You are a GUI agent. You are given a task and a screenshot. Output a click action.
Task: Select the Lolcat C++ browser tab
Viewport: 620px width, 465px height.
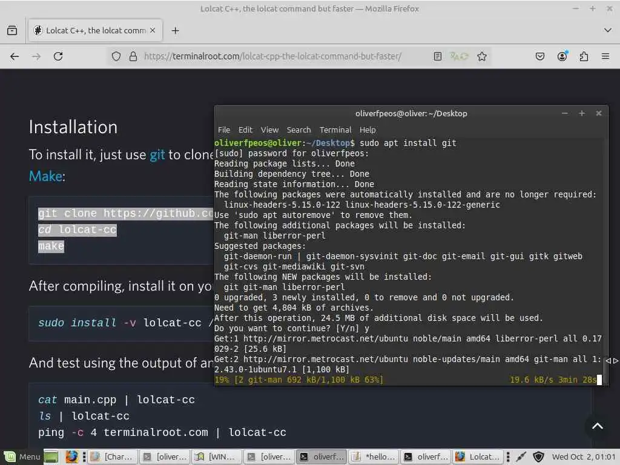pos(95,30)
